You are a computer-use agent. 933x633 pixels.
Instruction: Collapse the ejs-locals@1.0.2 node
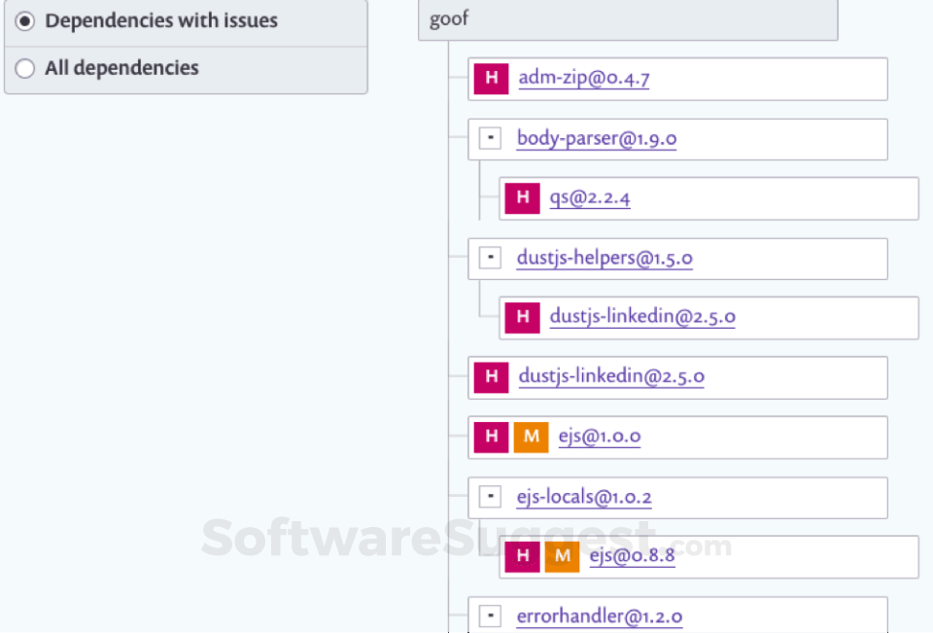click(x=490, y=497)
